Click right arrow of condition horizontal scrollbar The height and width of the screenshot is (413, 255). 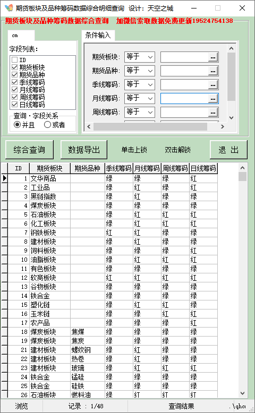point(222,126)
